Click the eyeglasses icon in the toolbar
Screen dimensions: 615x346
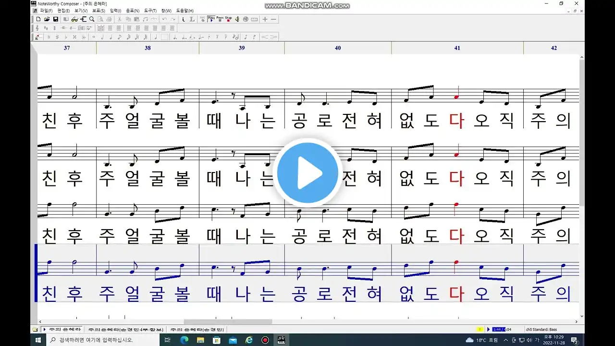pyautogui.click(x=74, y=19)
